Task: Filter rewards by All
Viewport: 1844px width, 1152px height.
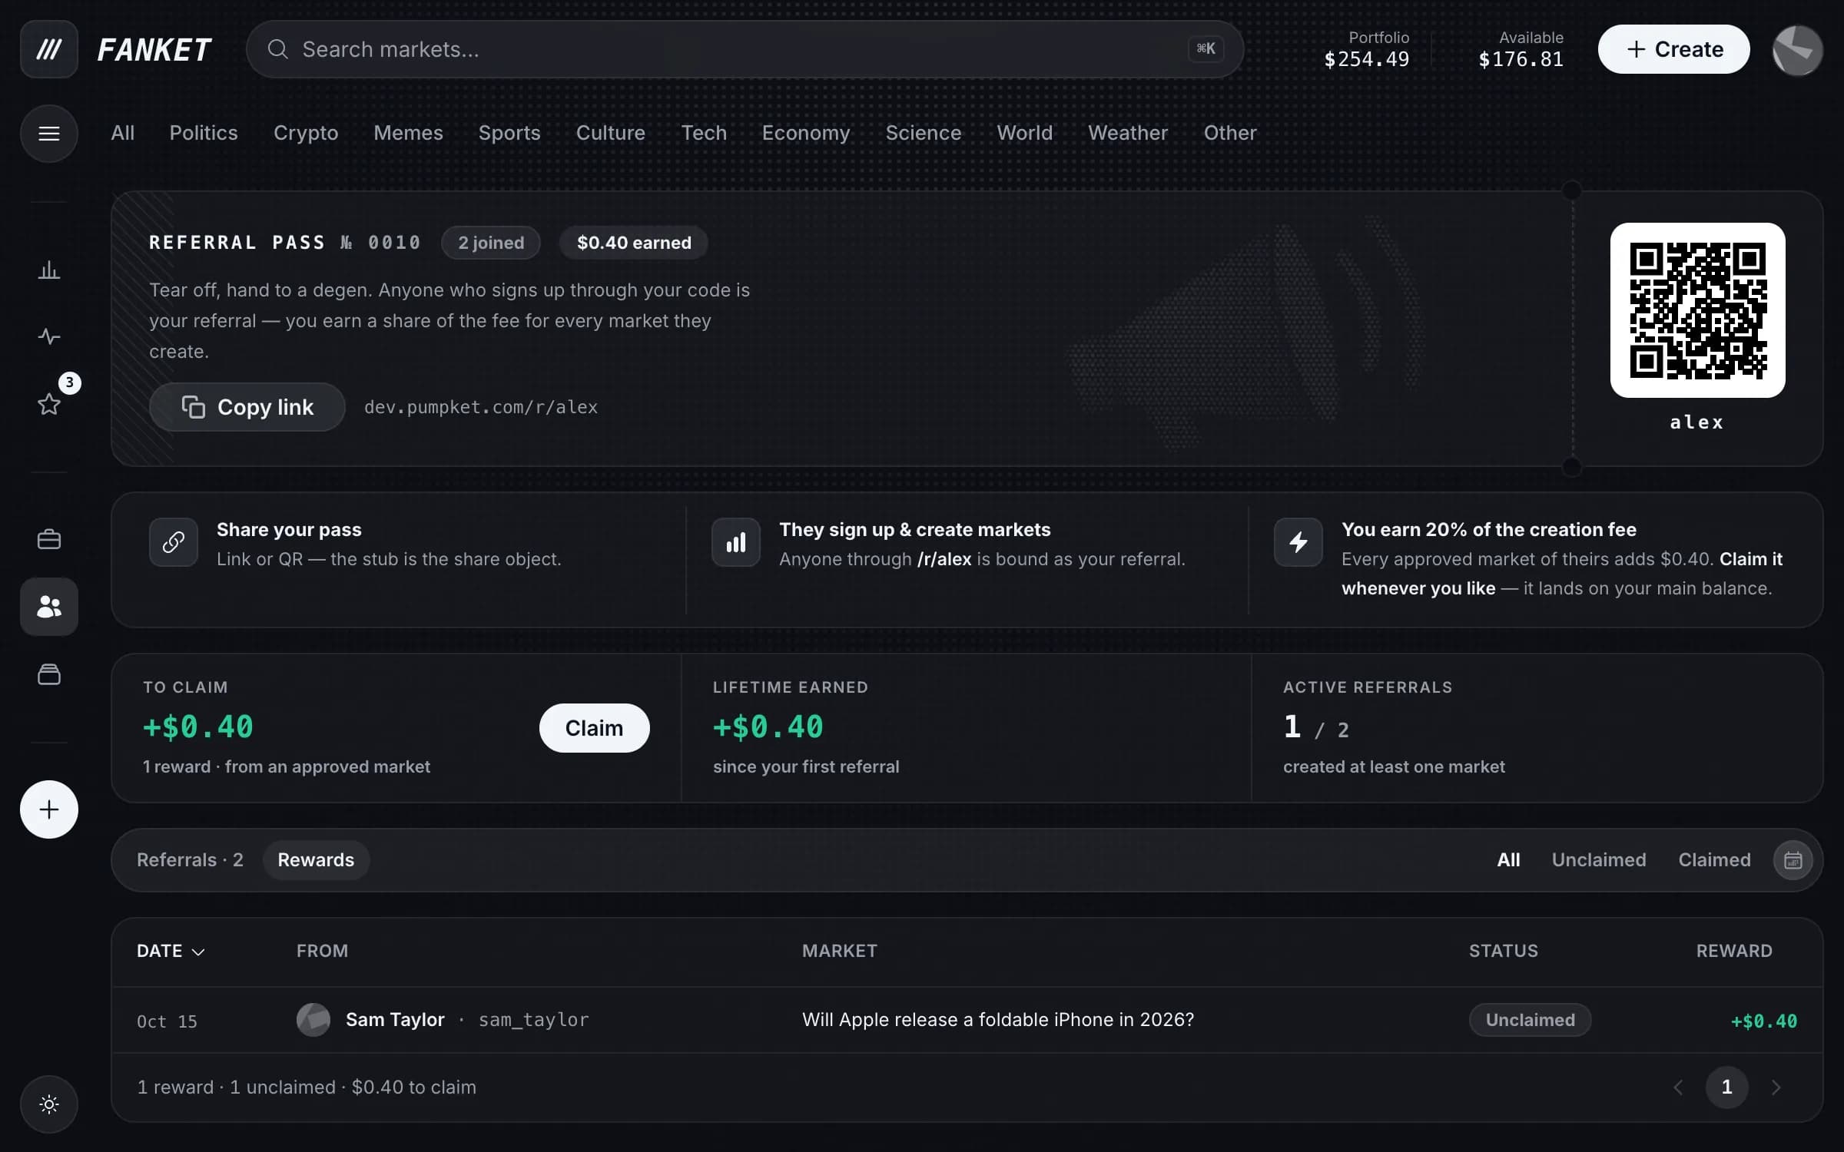Action: 1508,860
